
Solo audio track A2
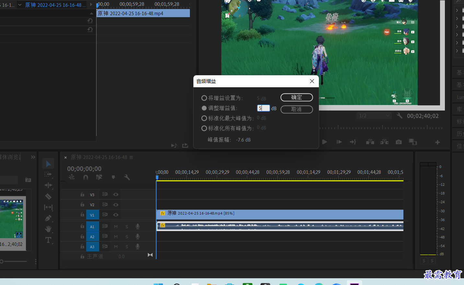pyautogui.click(x=127, y=237)
